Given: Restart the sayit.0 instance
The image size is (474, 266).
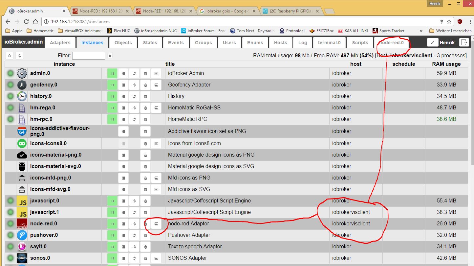Looking at the screenshot, I should click(x=134, y=247).
